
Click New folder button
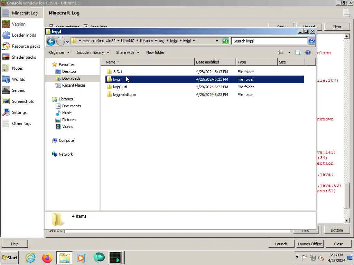(155, 52)
